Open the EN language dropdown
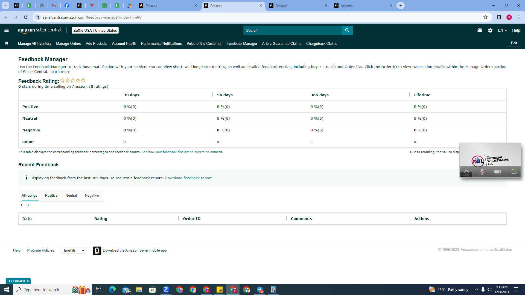The height and width of the screenshot is (295, 525). coord(502,30)
